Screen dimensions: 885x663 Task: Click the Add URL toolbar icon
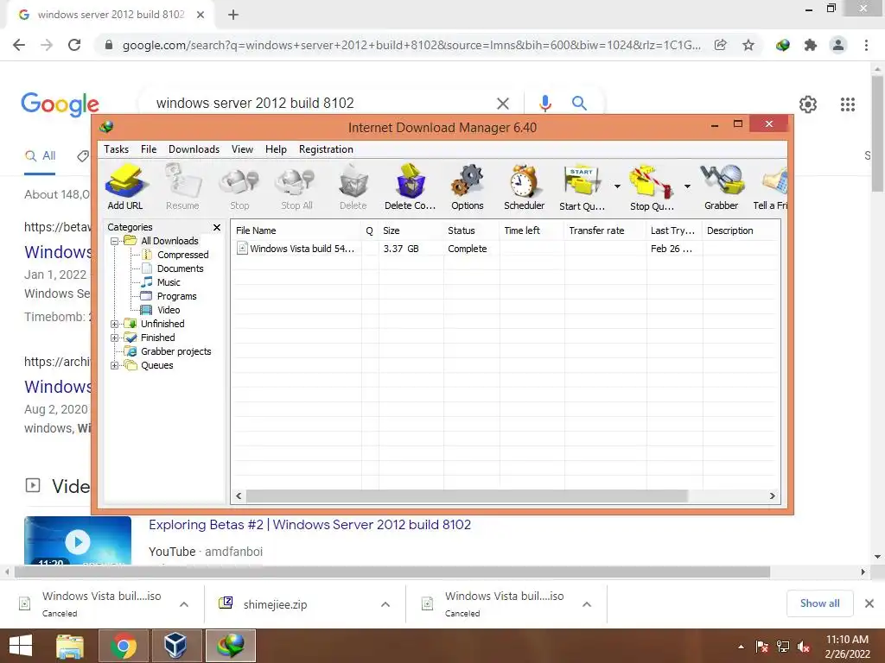(x=125, y=186)
